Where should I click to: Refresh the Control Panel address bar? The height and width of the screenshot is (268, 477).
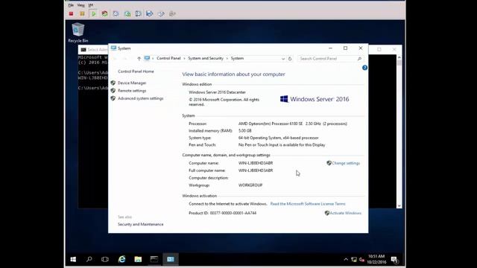pos(290,58)
